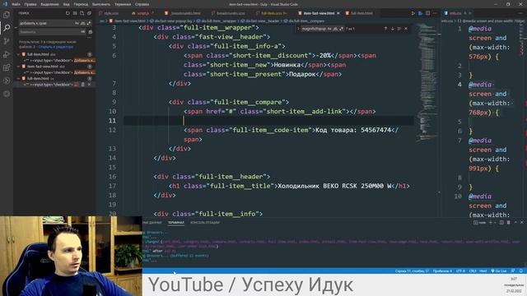
Task: Open preview to the side icon
Action: coord(420,13)
